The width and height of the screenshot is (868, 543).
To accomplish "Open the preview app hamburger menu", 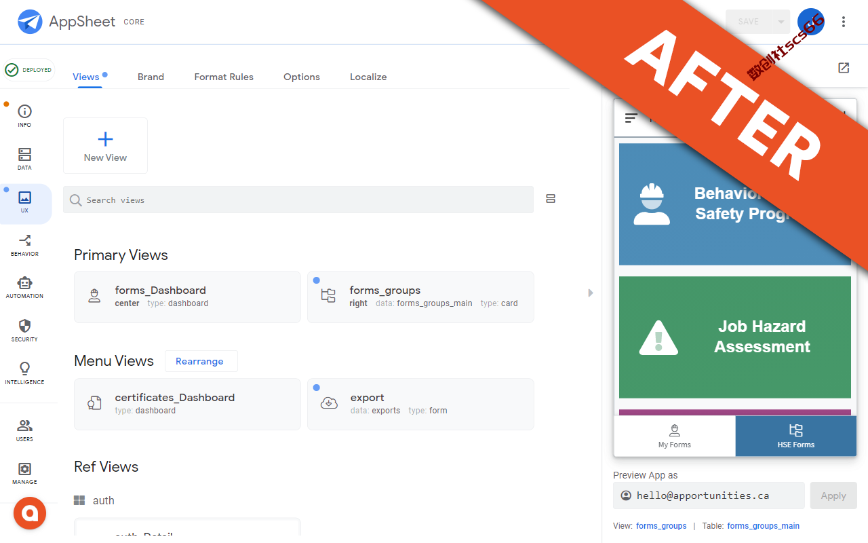I will pos(631,118).
